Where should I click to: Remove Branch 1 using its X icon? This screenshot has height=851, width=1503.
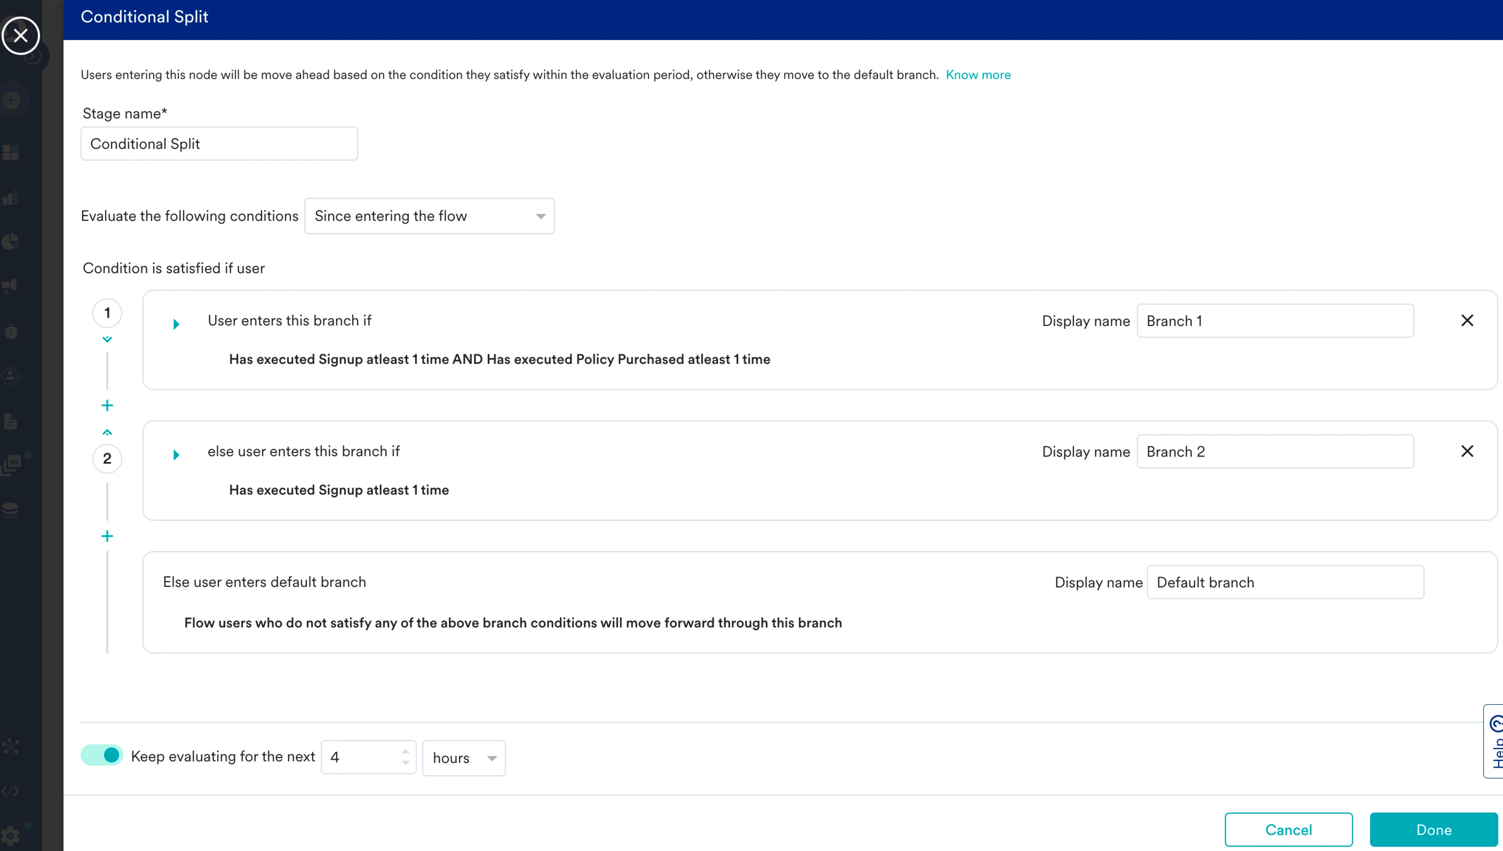[1467, 320]
